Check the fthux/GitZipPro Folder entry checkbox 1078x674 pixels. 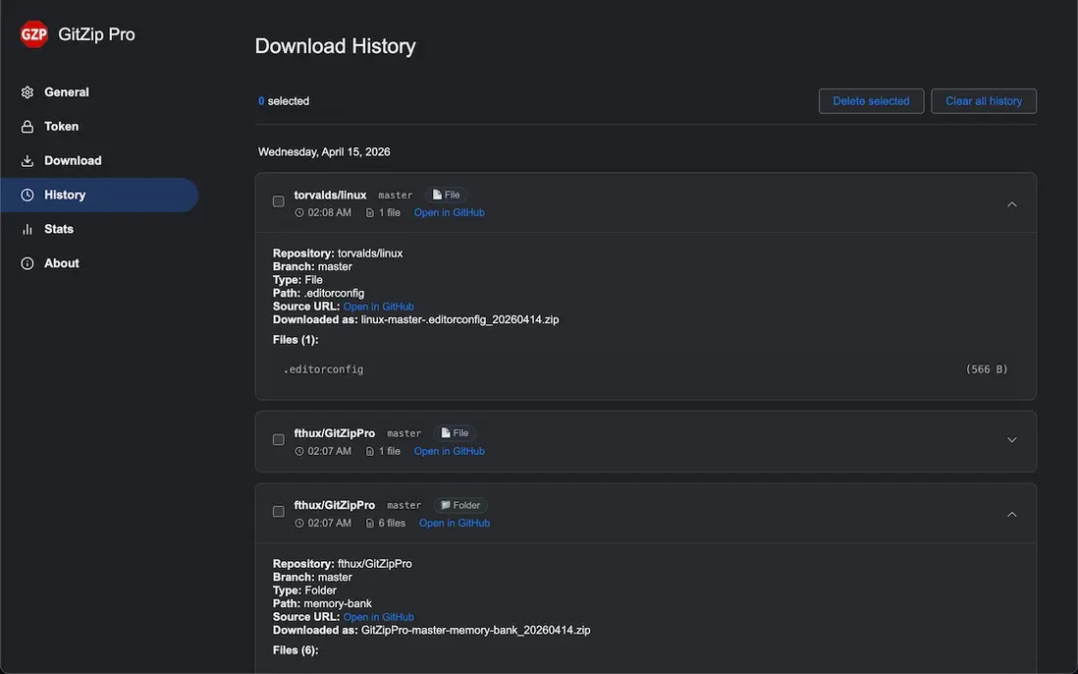[279, 512]
